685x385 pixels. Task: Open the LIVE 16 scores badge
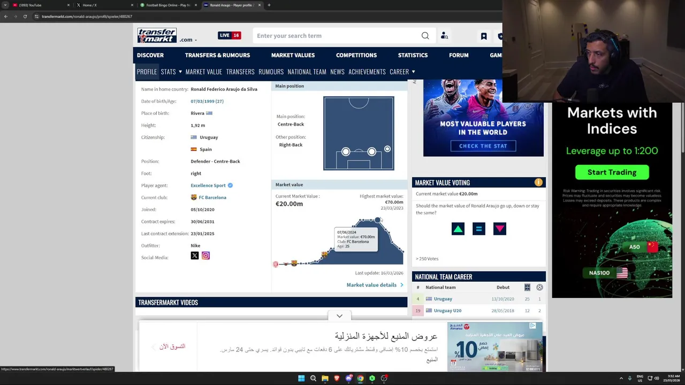[x=229, y=35]
